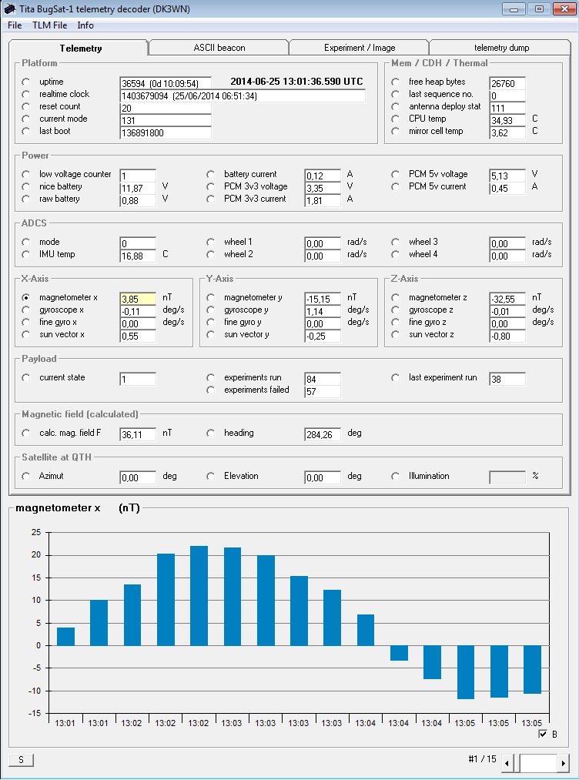Select the magnetometer x radio button
The width and height of the screenshot is (579, 780).
26,298
